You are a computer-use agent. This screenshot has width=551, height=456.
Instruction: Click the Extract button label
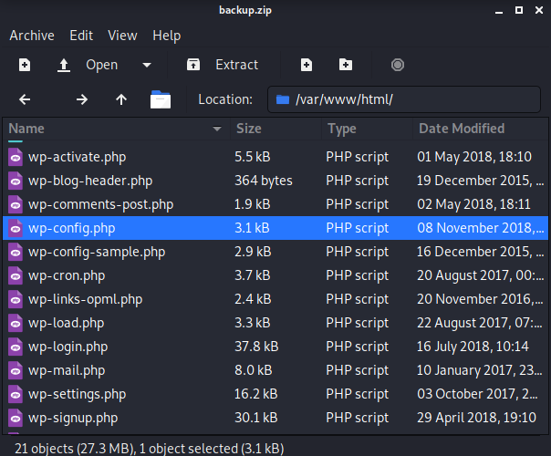coord(237,65)
